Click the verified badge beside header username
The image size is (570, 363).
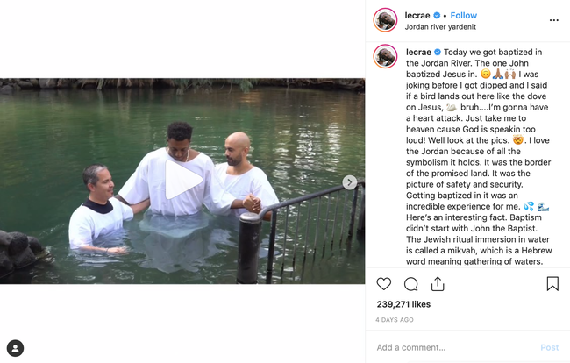tap(437, 15)
